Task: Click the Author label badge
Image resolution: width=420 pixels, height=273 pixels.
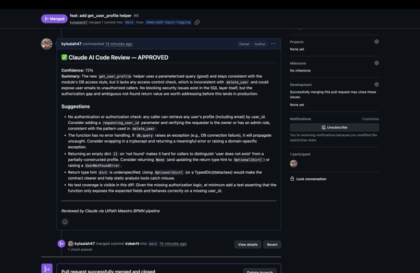Action: click(260, 44)
